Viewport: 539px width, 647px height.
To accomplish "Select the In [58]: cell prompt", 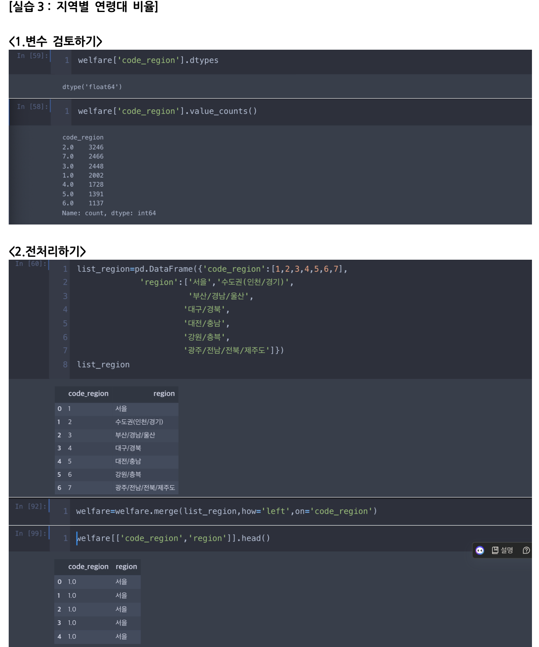I will click(32, 106).
